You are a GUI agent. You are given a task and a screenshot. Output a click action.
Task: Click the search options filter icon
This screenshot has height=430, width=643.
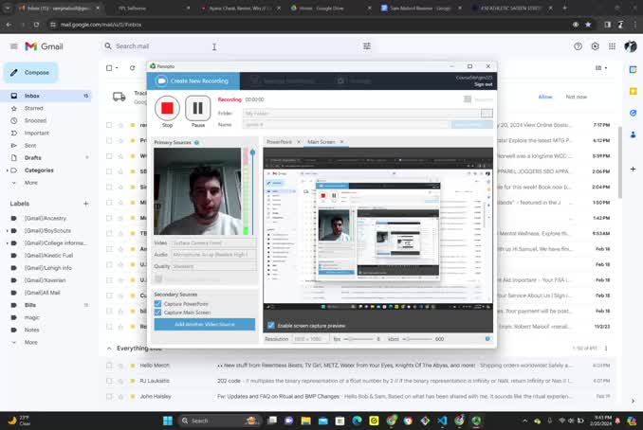pyautogui.click(x=367, y=45)
